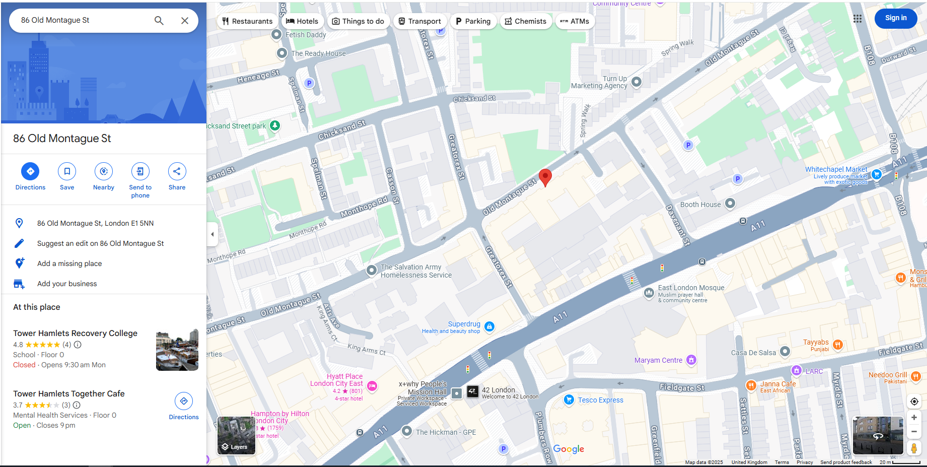Open the Google apps grid
This screenshot has height=467, width=927.
coord(858,19)
